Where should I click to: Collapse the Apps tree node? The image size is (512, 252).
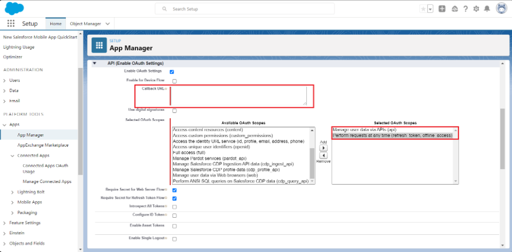coord(4,125)
